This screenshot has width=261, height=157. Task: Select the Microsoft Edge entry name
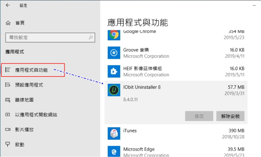139,149
